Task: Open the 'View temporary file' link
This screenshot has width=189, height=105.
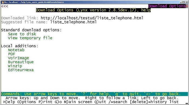Action: 30,38
